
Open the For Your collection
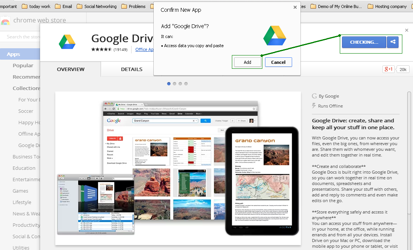(29, 100)
